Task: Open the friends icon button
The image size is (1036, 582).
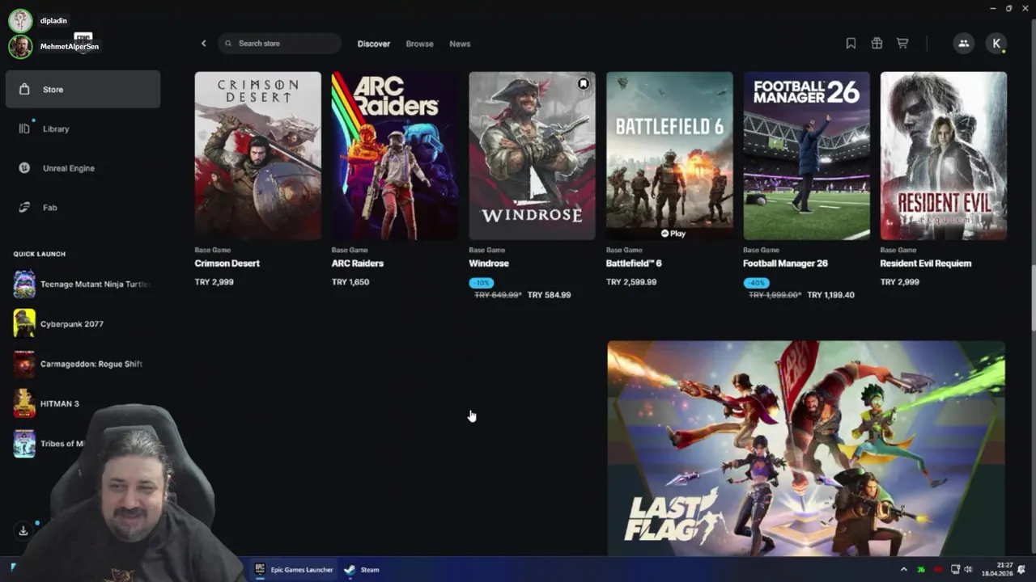Action: point(963,44)
